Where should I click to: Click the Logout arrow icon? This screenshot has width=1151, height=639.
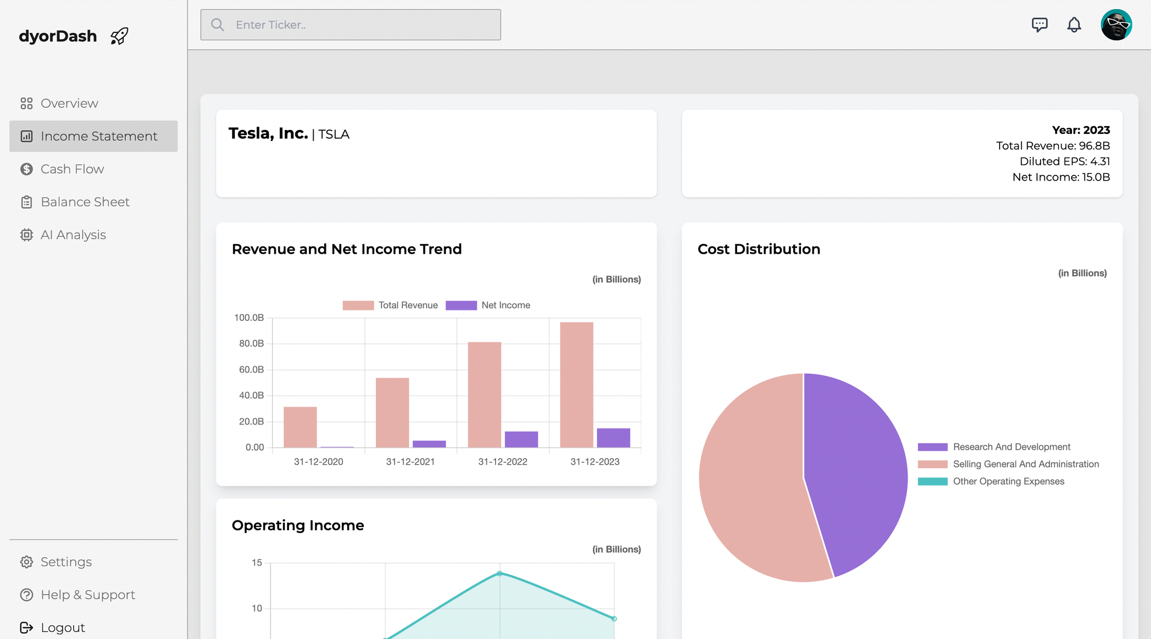point(26,627)
